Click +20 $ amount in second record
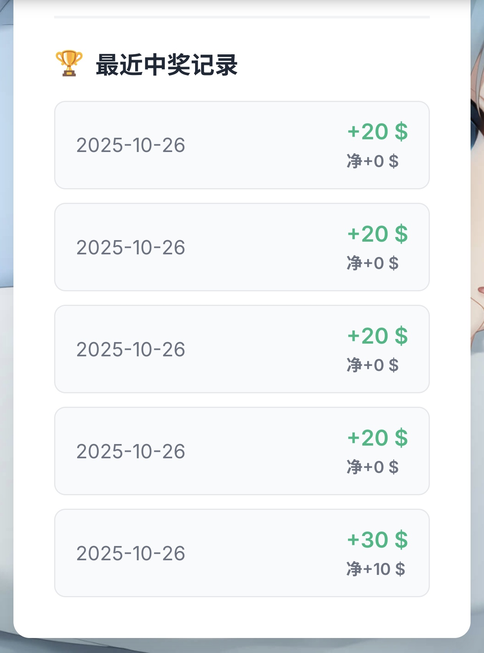This screenshot has width=484, height=653. pos(378,234)
